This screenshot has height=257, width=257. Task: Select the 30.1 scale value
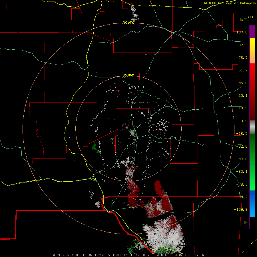coord(243,96)
